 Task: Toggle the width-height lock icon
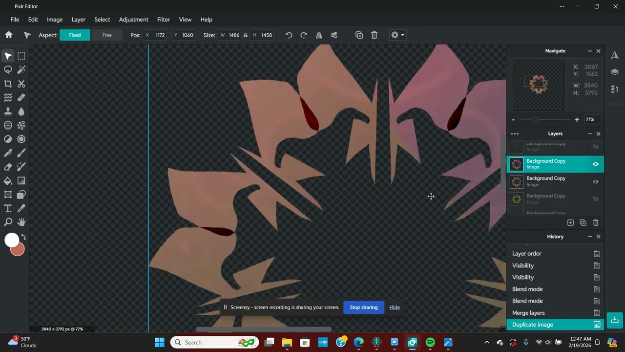tap(246, 35)
